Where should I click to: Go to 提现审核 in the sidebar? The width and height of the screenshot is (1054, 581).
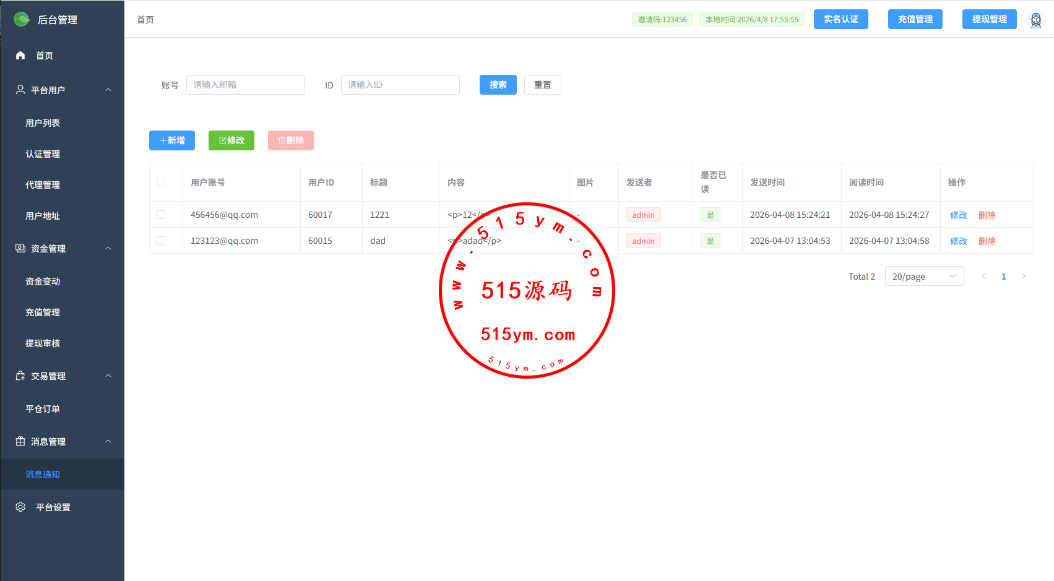coord(43,343)
